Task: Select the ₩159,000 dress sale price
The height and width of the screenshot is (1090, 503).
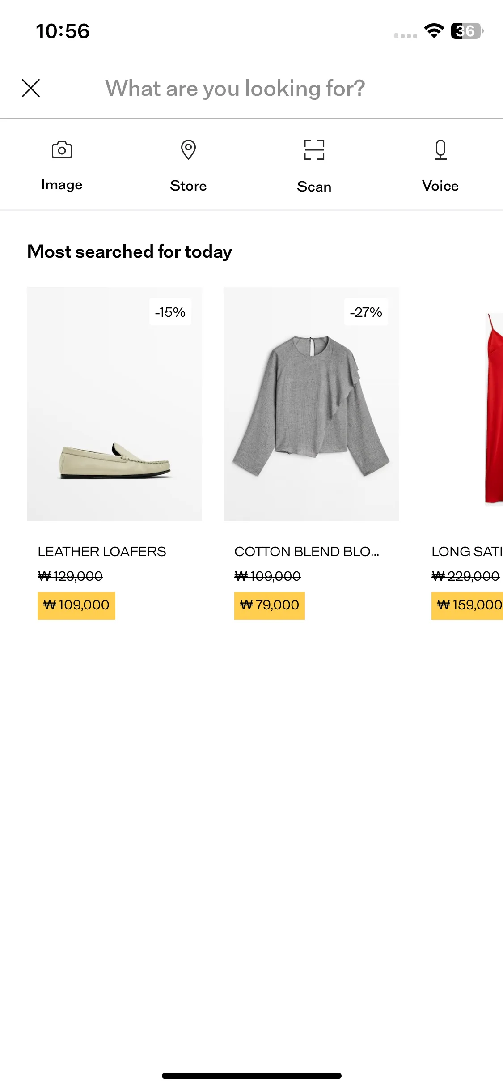Action: [x=467, y=605]
